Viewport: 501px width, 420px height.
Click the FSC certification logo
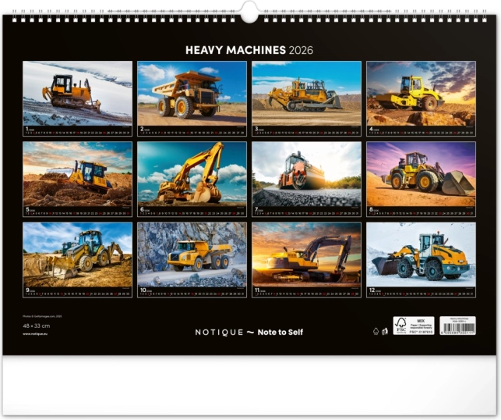pos(412,326)
